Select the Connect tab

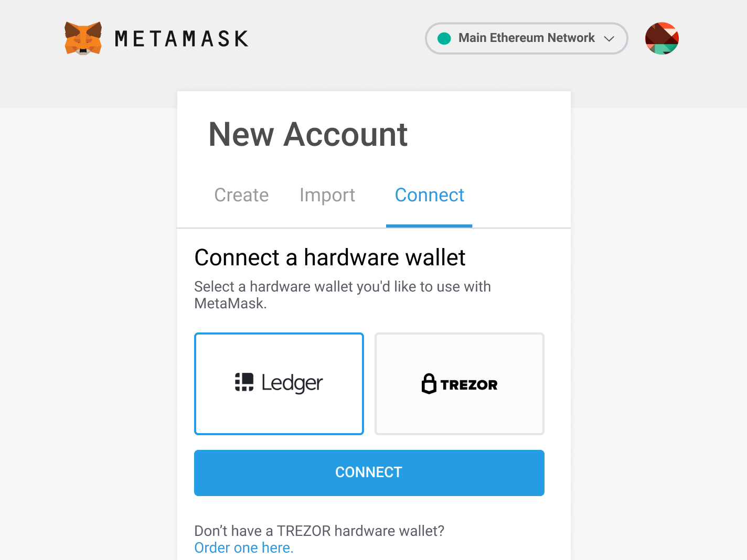[x=429, y=195]
